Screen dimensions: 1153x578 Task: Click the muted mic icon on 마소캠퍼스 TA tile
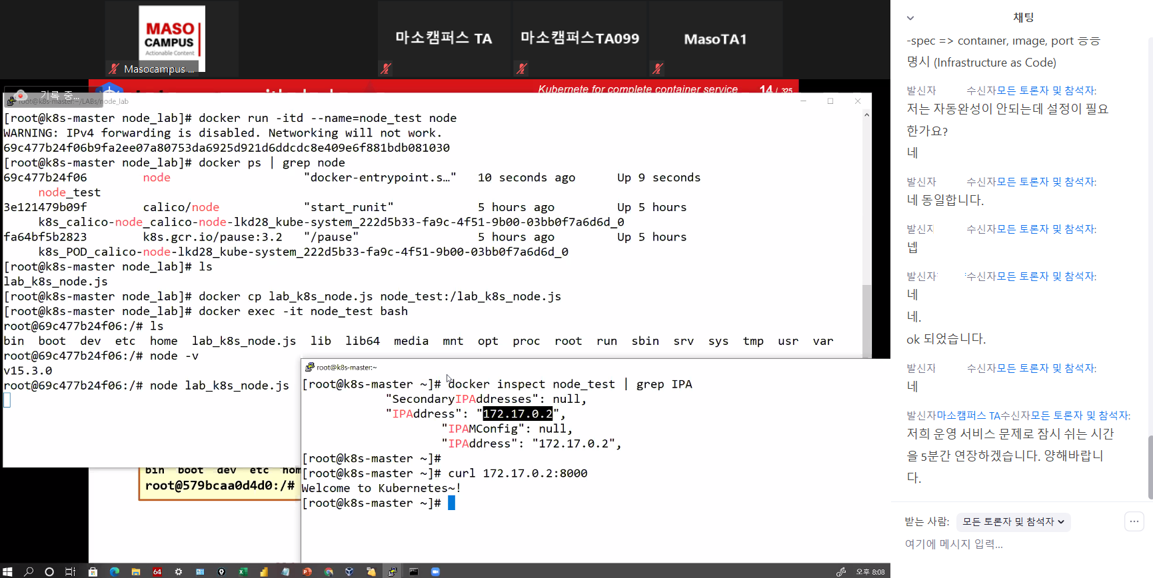(386, 68)
